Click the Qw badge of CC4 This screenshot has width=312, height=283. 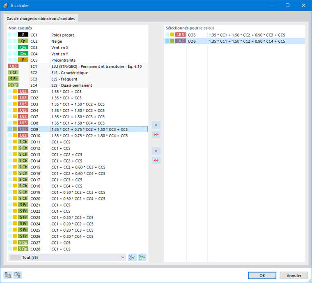point(23,53)
